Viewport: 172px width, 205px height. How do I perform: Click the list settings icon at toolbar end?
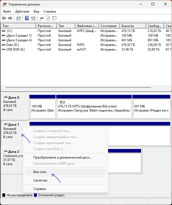pyautogui.click(x=54, y=18)
